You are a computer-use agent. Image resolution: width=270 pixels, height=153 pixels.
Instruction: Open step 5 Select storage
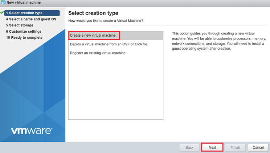tap(20, 25)
